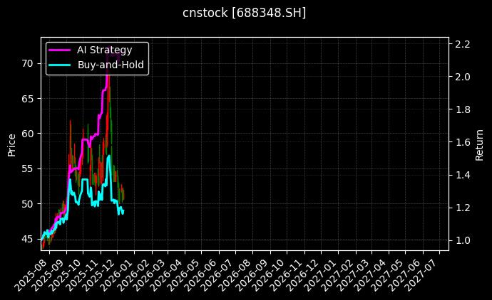This screenshot has height=300, width=492.
Task: Click the chart title cnstock [688348.SH]
Action: 245,13
